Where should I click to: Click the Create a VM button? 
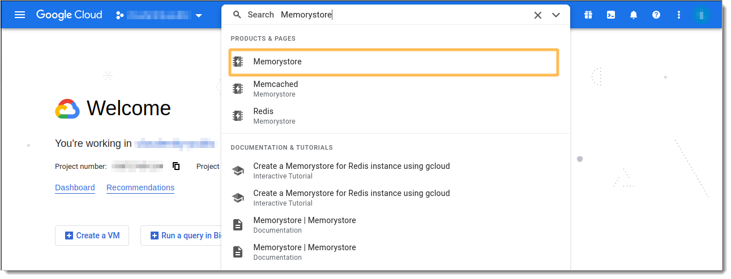pos(92,236)
